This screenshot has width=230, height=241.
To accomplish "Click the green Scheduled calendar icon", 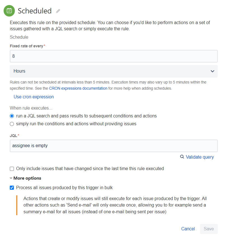I will [x=9, y=11].
